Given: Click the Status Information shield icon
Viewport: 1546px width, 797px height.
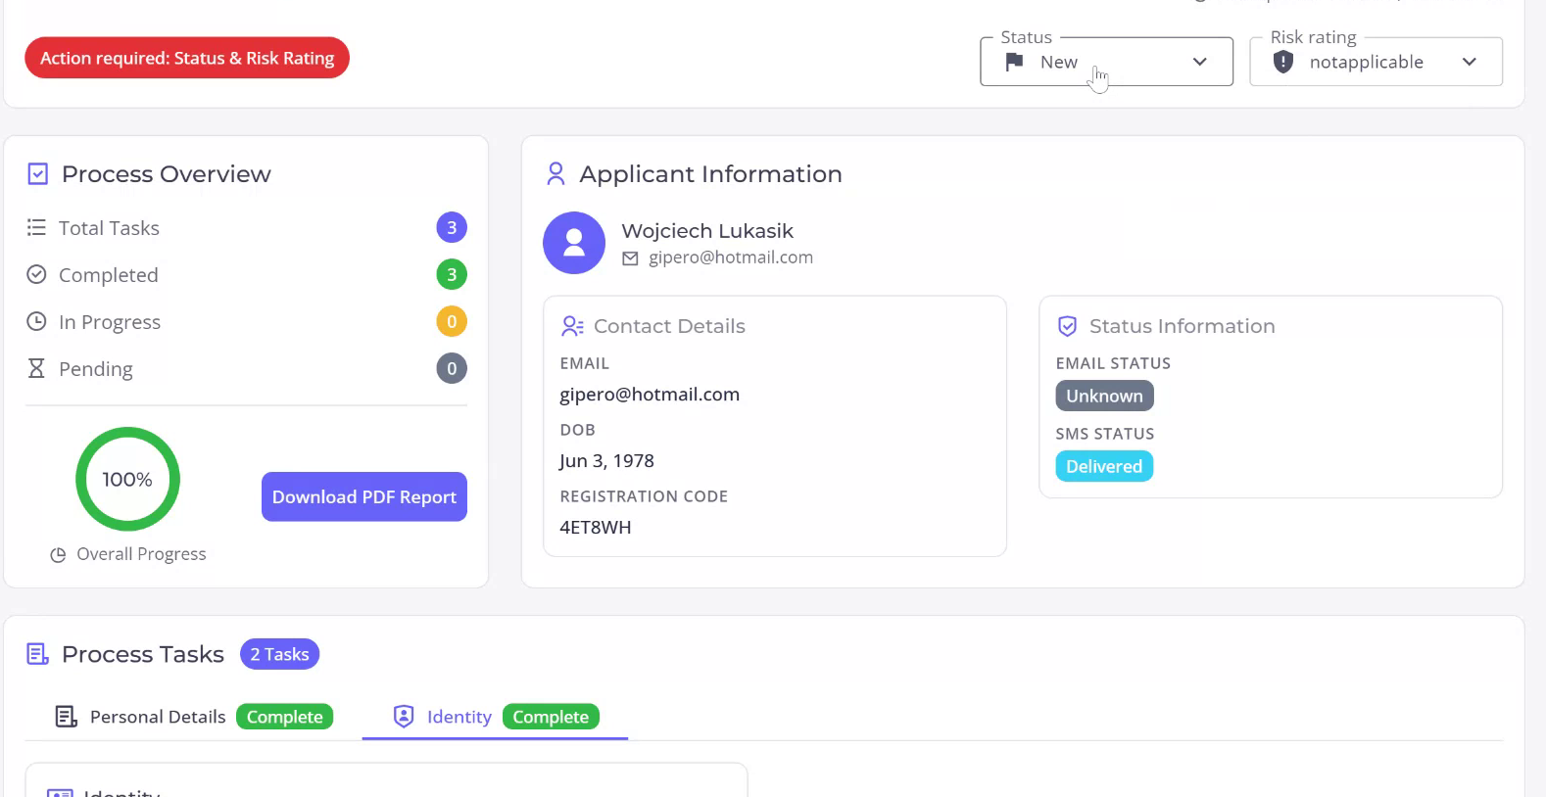Looking at the screenshot, I should (1068, 326).
